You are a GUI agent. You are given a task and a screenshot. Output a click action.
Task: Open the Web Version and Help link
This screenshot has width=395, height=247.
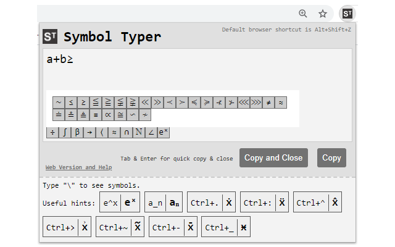(78, 167)
